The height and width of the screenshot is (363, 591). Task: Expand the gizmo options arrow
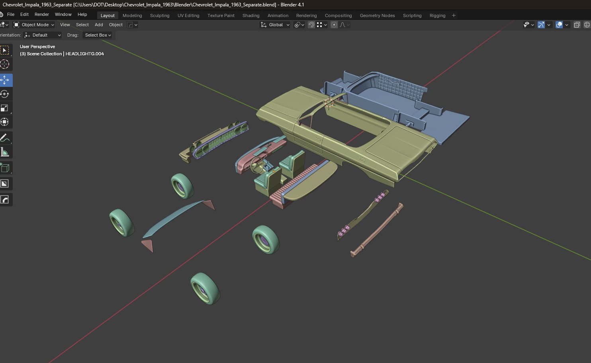[549, 25]
